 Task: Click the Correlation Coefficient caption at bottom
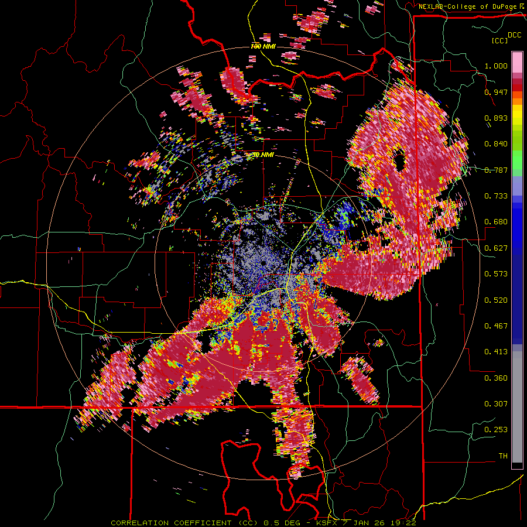pos(263,523)
